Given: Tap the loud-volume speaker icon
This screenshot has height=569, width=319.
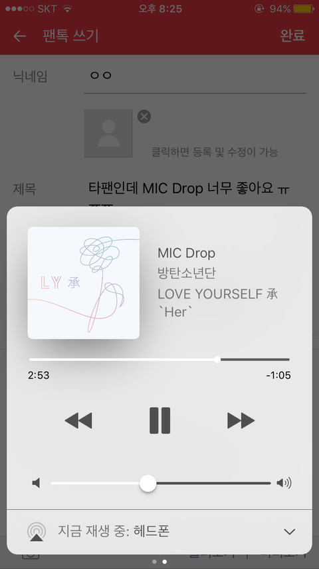Looking at the screenshot, I should pyautogui.click(x=284, y=483).
